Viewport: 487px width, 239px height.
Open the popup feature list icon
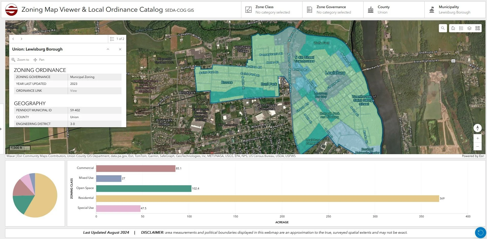(112, 39)
